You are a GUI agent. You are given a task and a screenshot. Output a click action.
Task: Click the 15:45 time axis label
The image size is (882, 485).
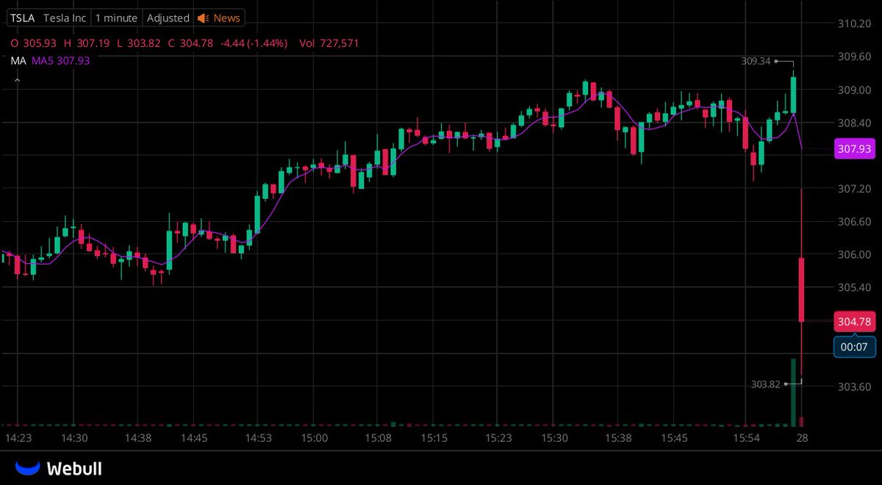click(x=674, y=437)
